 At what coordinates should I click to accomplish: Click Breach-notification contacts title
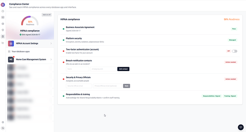(x=79, y=61)
